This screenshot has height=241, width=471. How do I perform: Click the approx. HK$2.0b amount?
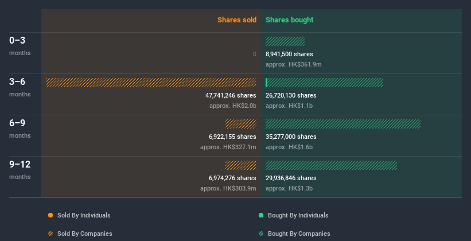pos(233,106)
